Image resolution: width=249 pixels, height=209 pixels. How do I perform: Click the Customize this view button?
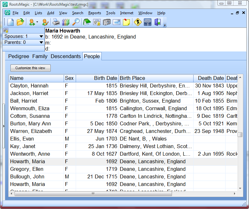pos(30,68)
